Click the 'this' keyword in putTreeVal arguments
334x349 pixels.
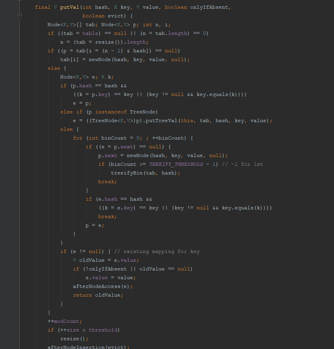click(x=187, y=121)
